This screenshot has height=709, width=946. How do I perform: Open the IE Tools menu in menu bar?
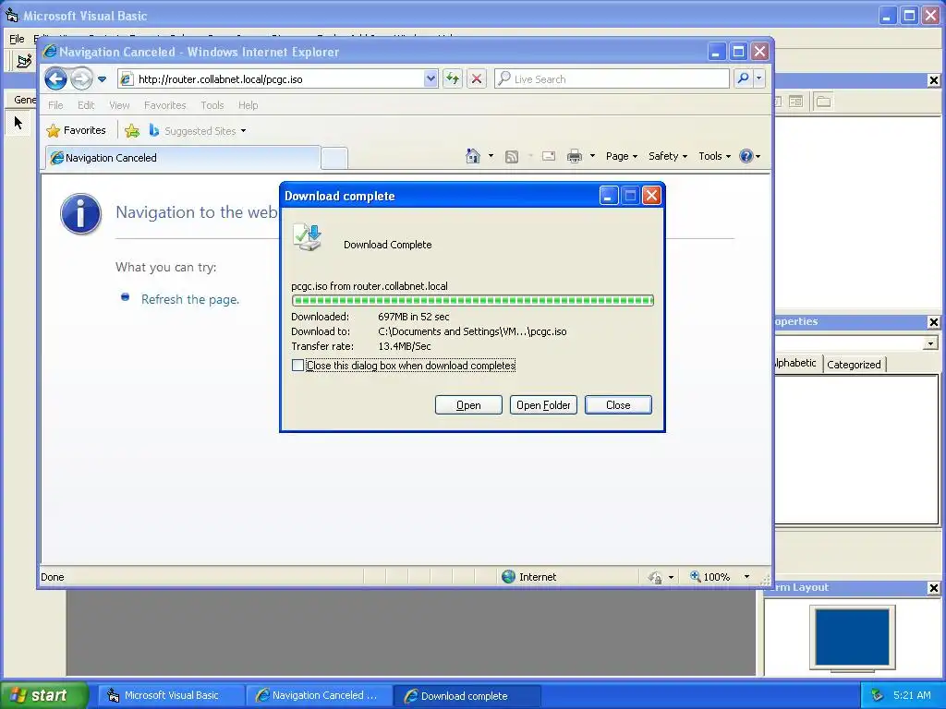212,105
